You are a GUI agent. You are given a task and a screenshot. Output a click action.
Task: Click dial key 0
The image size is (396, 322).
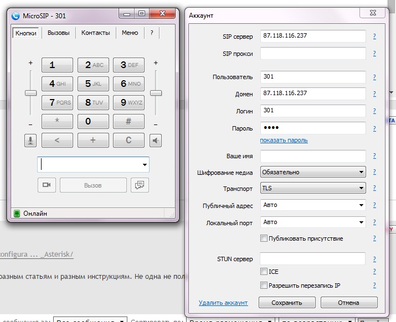[x=93, y=121]
